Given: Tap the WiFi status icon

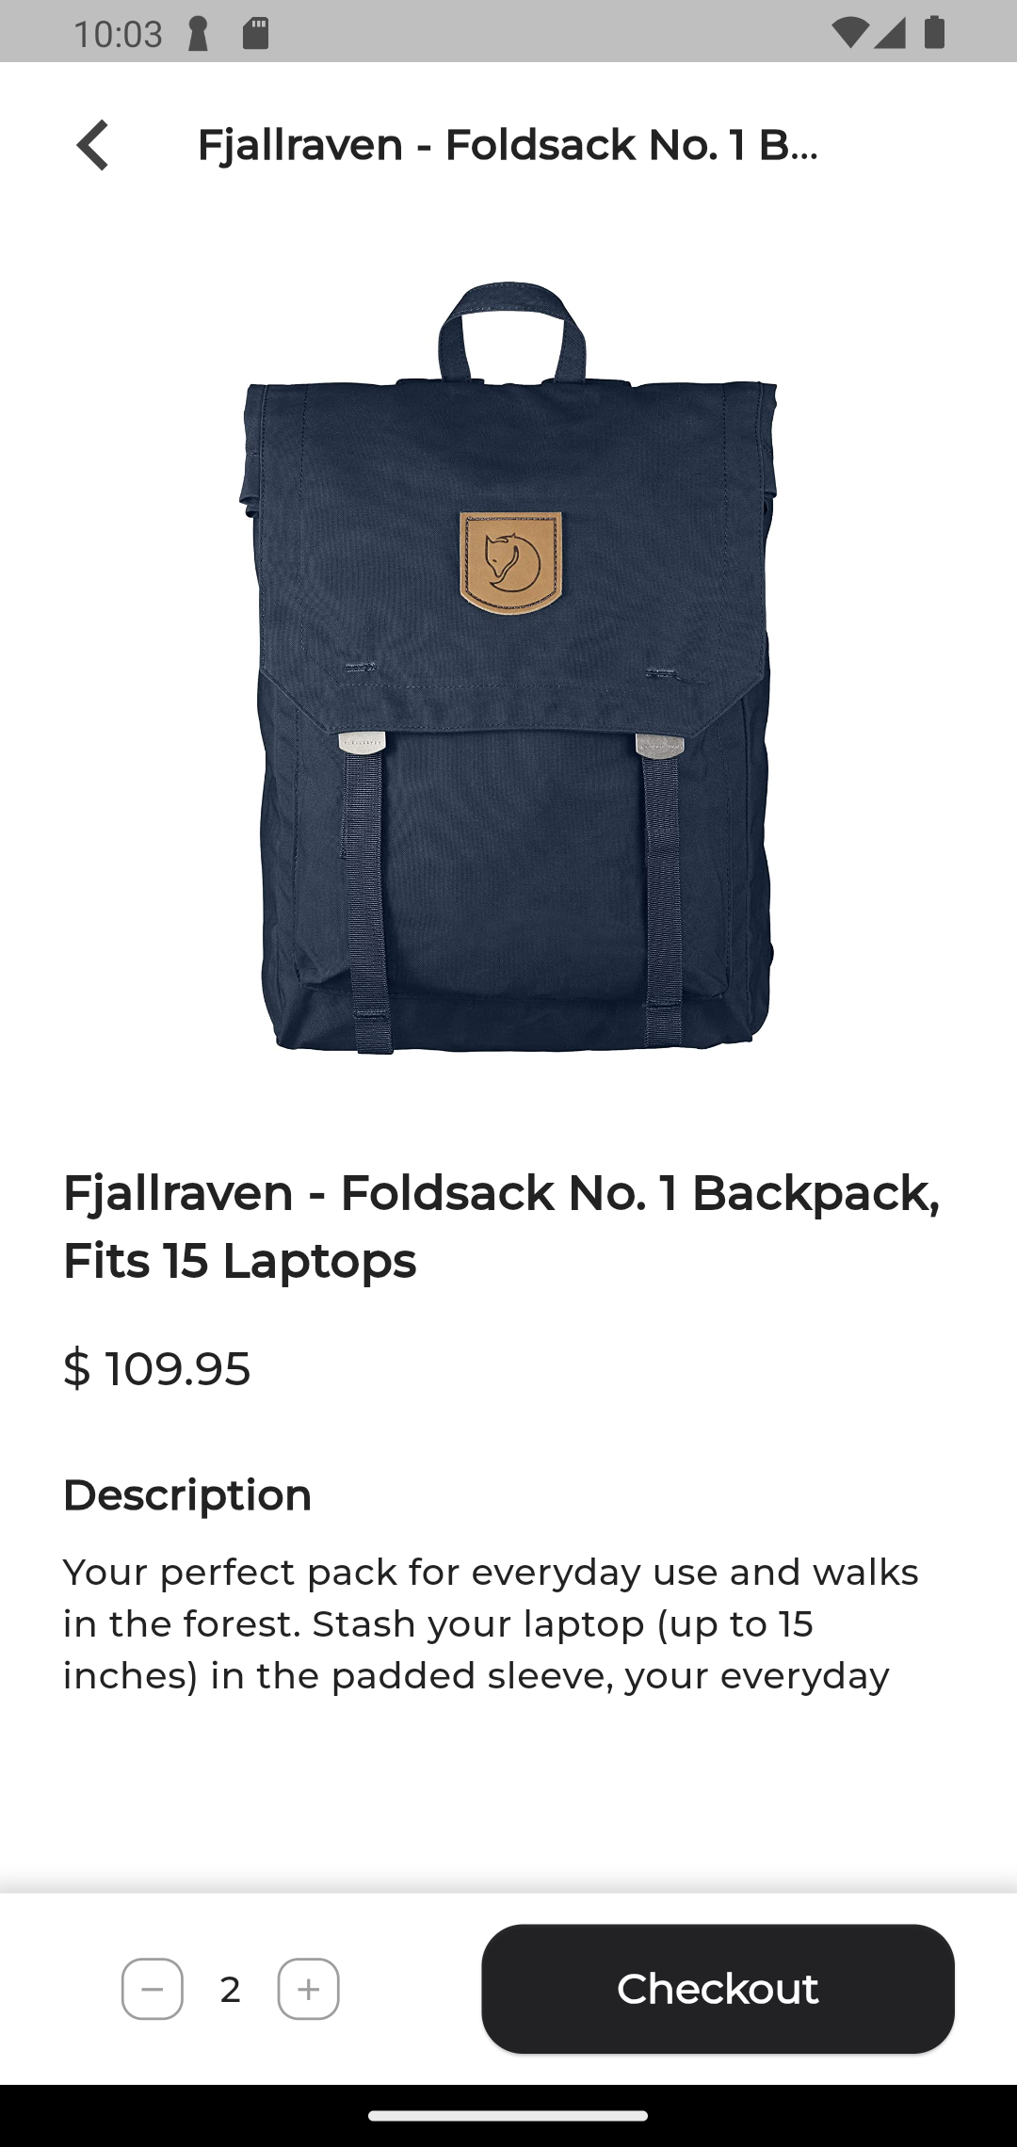Looking at the screenshot, I should click(850, 34).
